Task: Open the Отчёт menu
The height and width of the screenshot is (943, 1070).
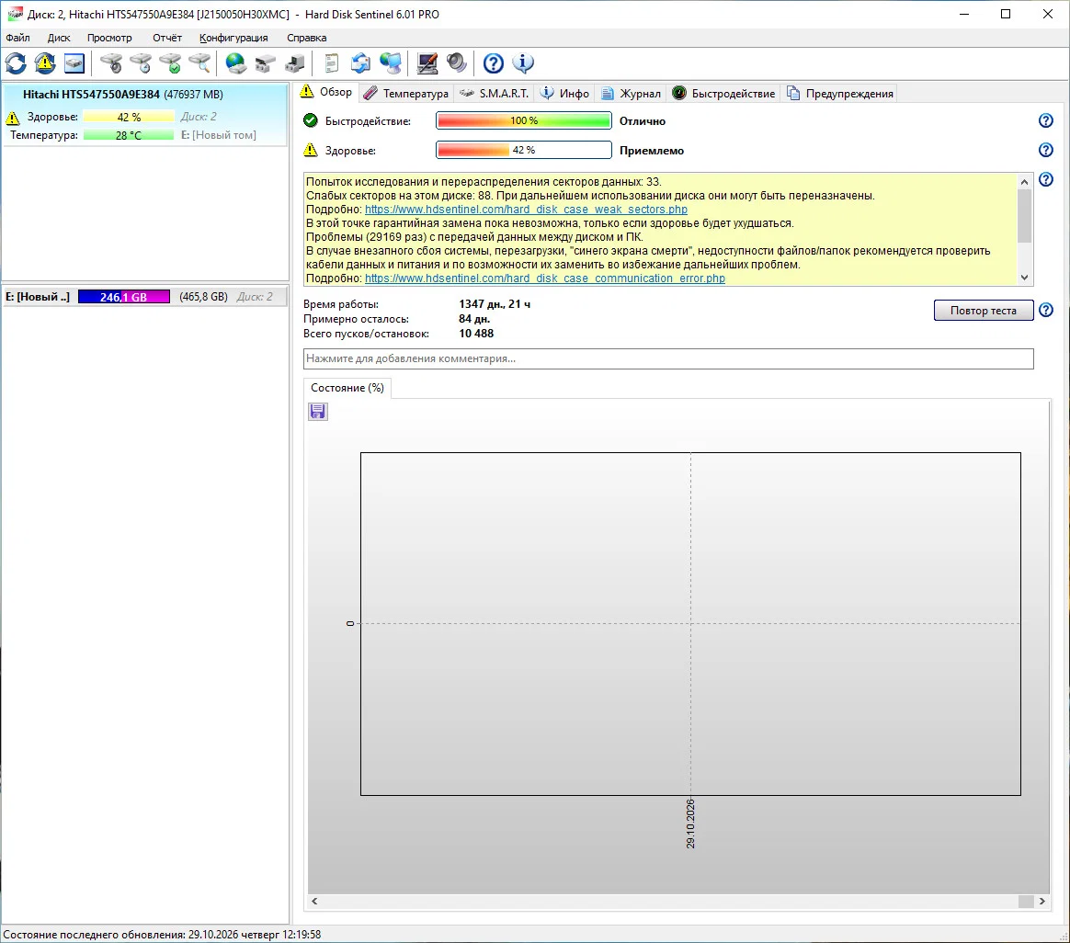Action: [167, 39]
